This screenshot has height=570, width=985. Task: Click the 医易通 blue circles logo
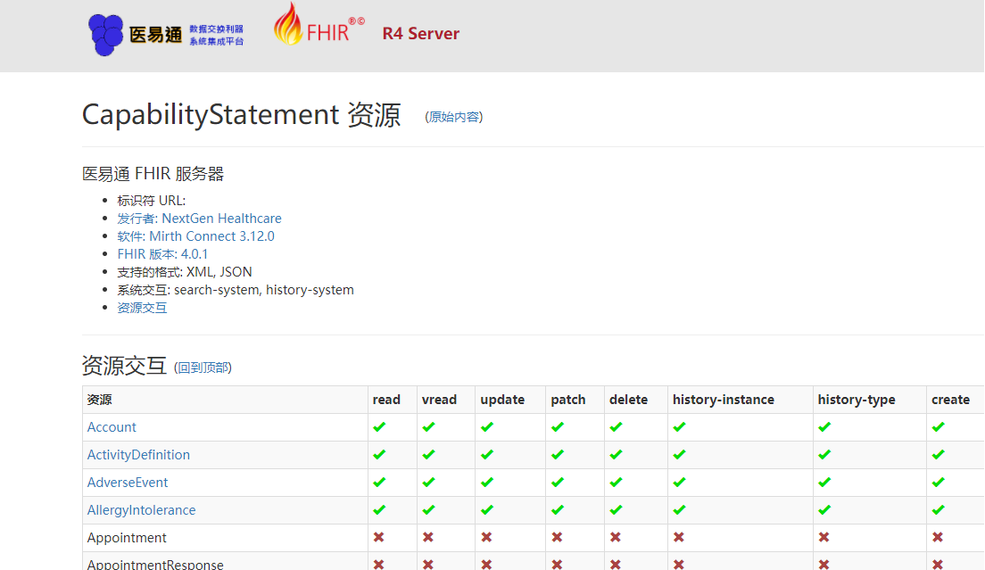pos(106,35)
